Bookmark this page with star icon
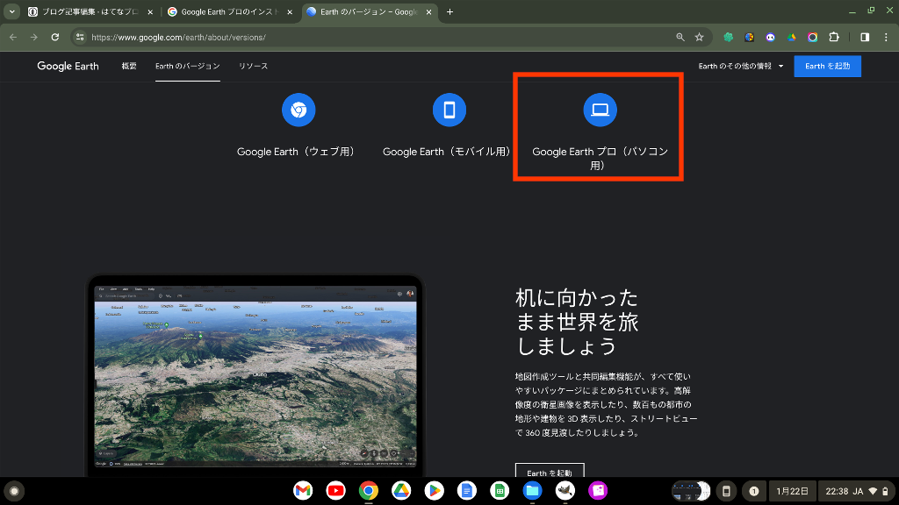 700,37
